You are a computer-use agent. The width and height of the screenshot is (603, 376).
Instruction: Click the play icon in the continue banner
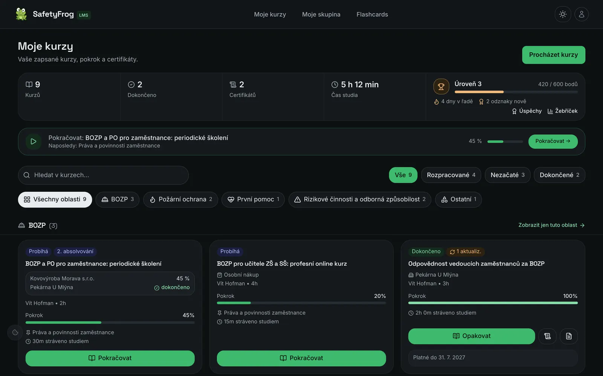(34, 141)
